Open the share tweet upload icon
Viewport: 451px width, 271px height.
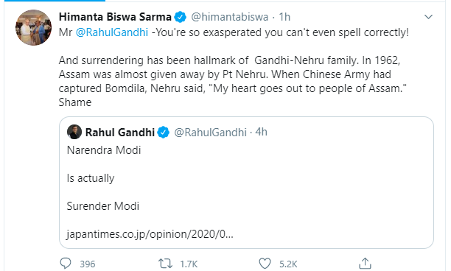click(x=365, y=263)
